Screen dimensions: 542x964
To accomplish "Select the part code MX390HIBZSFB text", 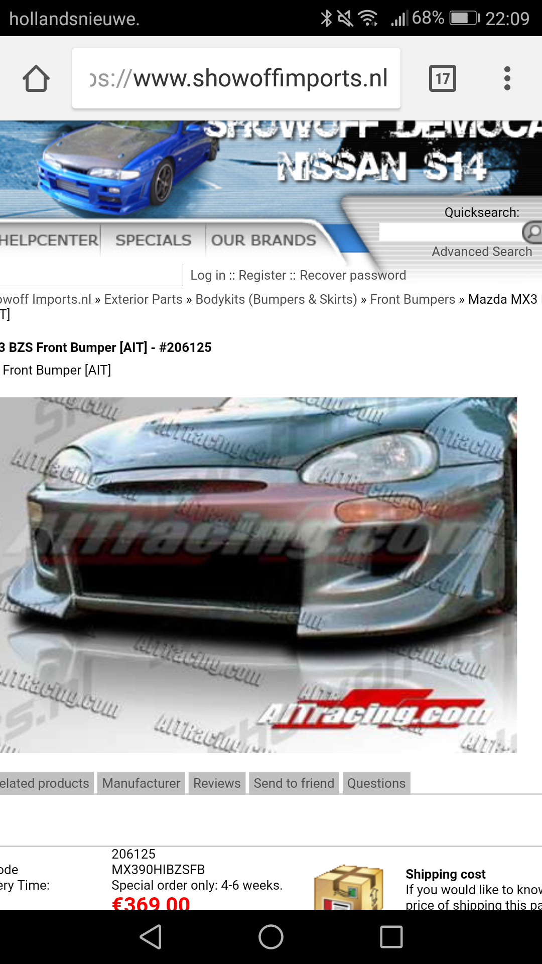I will [158, 870].
